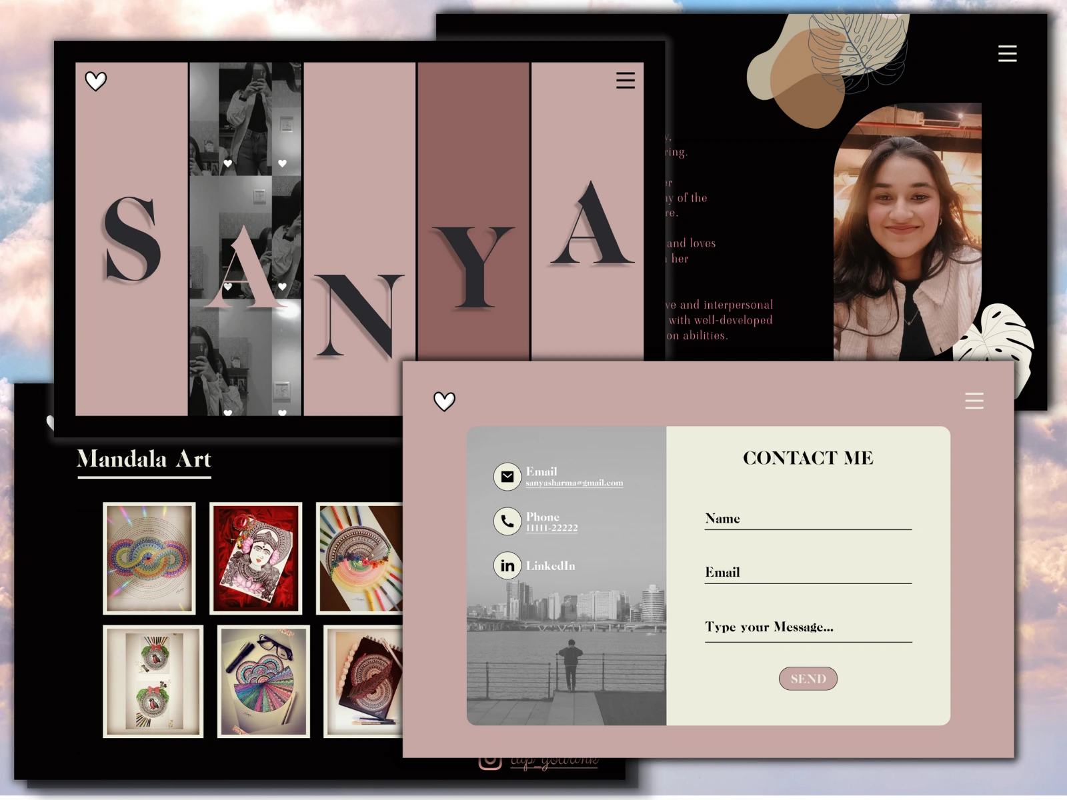Open the dark notebook mandala artwork
The height and width of the screenshot is (800, 1067).
363,681
